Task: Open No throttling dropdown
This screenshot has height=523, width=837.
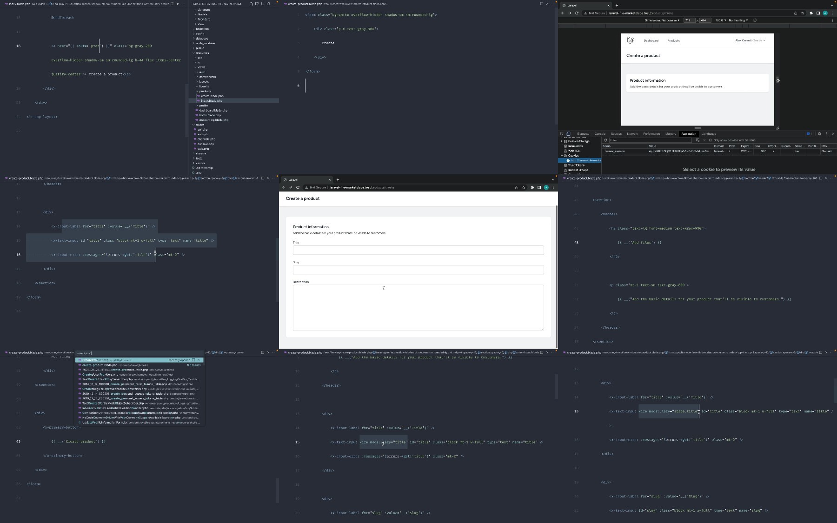Action: tap(738, 20)
